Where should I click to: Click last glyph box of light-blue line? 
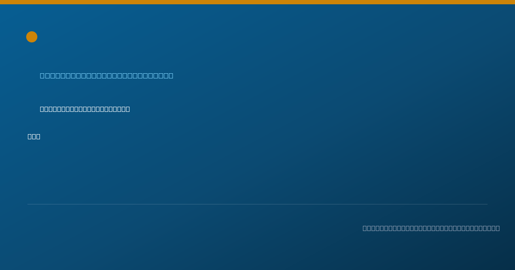[x=171, y=76]
